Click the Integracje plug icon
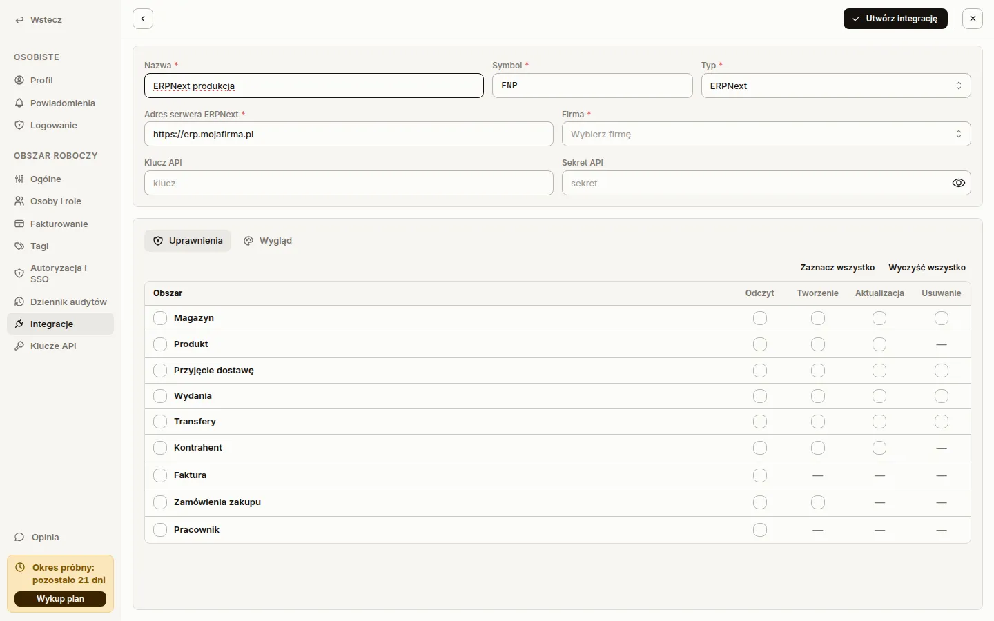The width and height of the screenshot is (994, 621). point(19,324)
